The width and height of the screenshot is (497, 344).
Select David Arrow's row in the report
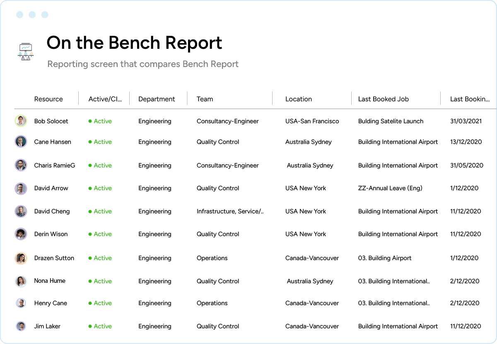click(248, 188)
